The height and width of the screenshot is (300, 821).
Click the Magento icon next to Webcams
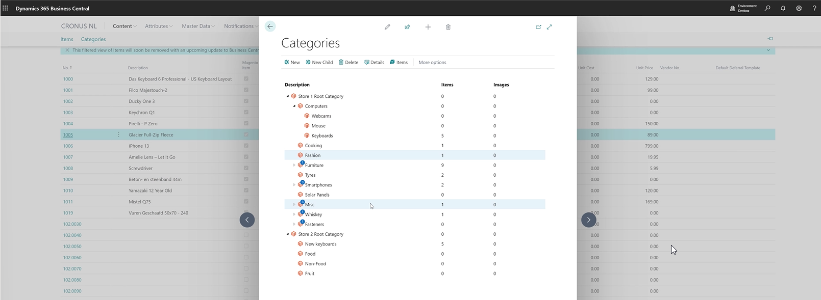pyautogui.click(x=307, y=116)
